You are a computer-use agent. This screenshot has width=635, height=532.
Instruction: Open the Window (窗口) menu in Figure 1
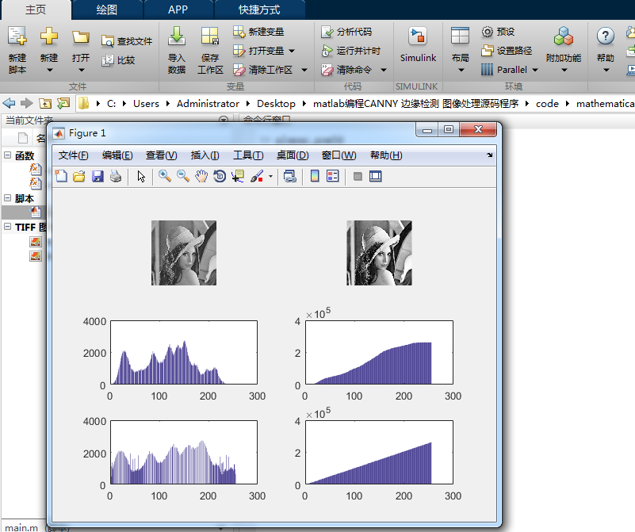[339, 155]
